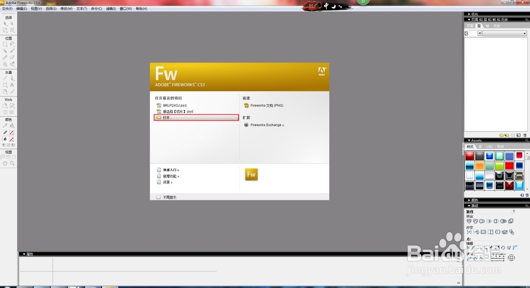The width and height of the screenshot is (530, 288).
Task: Open the 修改(M) menu
Action: (x=67, y=9)
